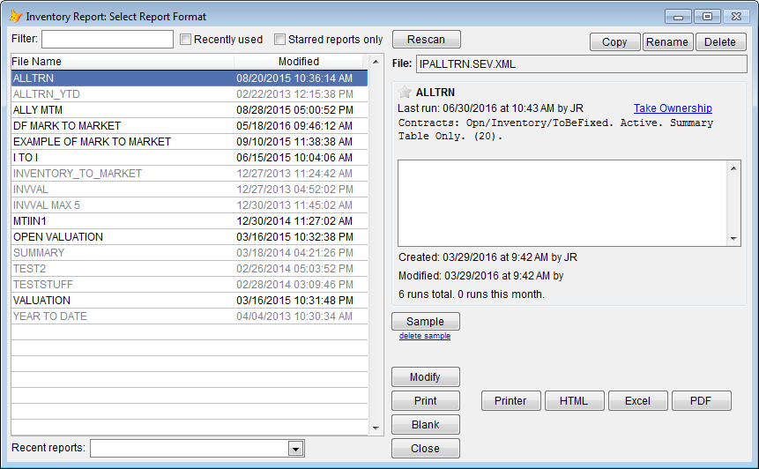Viewport: 759px width, 469px height.
Task: Select the ALLY MTM report
Action: pos(190,110)
